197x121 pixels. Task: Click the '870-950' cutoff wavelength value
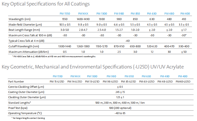pos(119,46)
